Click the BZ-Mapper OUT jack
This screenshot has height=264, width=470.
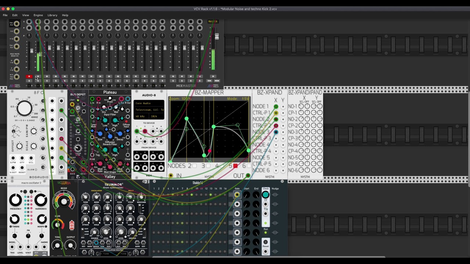pos(248,176)
